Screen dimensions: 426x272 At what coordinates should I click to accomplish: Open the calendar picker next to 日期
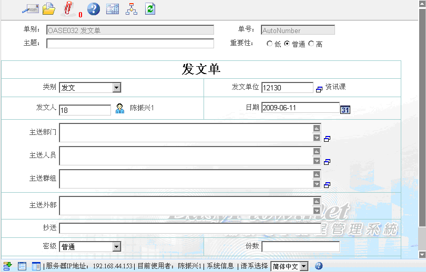[345, 109]
